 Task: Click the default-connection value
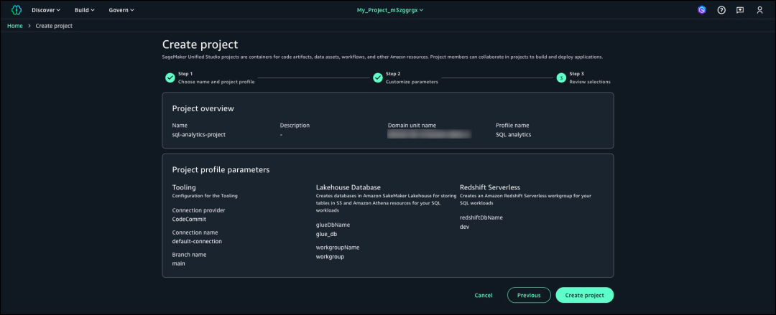pos(197,241)
